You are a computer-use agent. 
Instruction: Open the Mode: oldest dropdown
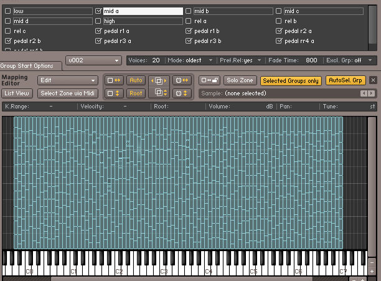click(x=190, y=60)
